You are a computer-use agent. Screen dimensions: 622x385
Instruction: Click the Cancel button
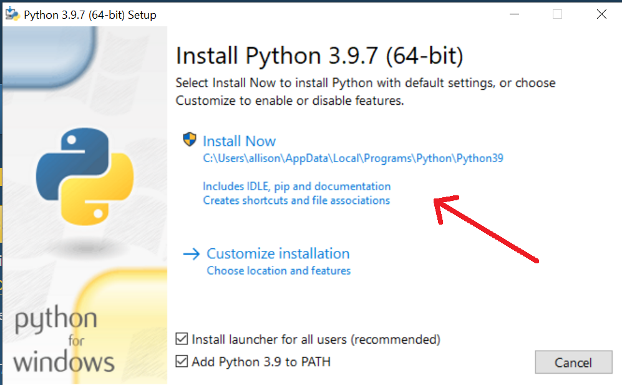tap(573, 362)
